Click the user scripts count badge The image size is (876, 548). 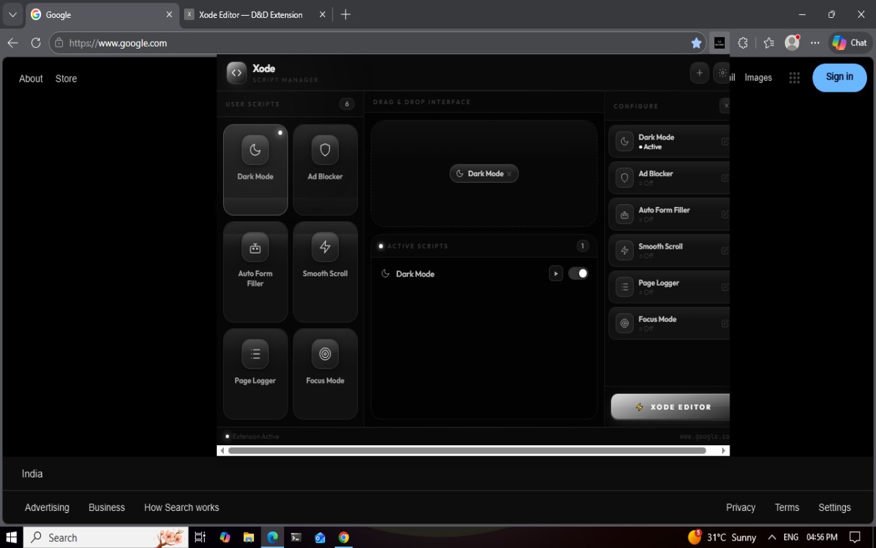pyautogui.click(x=347, y=104)
